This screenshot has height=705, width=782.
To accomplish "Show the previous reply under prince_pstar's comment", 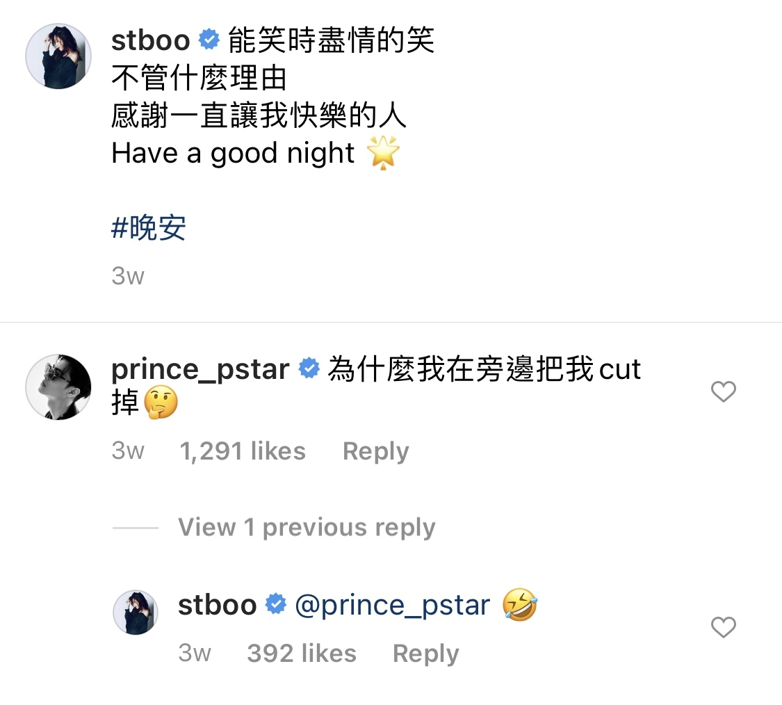I will pos(307,527).
